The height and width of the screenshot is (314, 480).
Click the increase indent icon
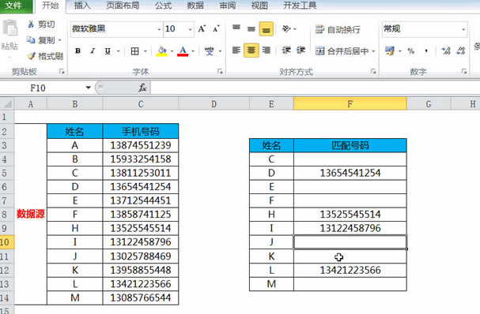[301, 50]
